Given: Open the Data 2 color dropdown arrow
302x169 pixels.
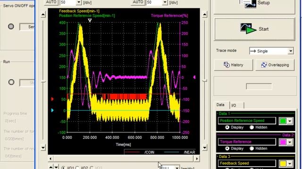Looking at the screenshot, I should coord(290,142).
